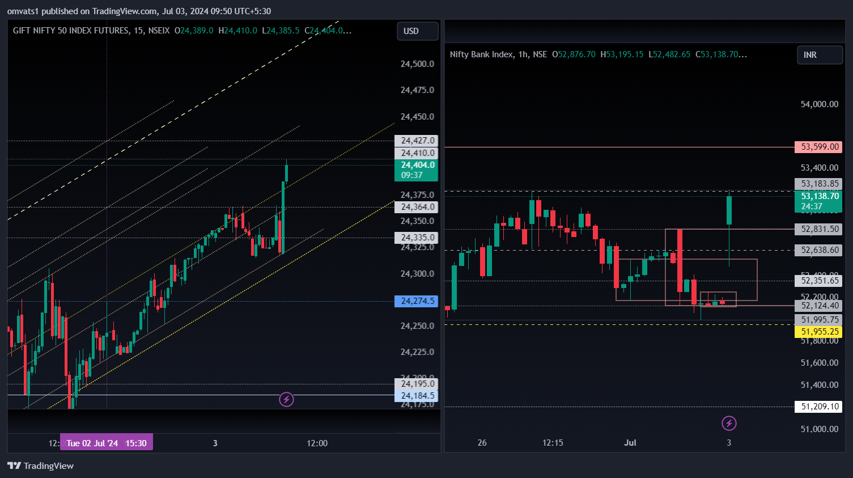The image size is (853, 478).
Task: Click the 24,450.0 value on the price scale
Action: coord(417,117)
